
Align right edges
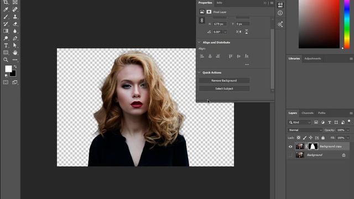click(x=218, y=56)
